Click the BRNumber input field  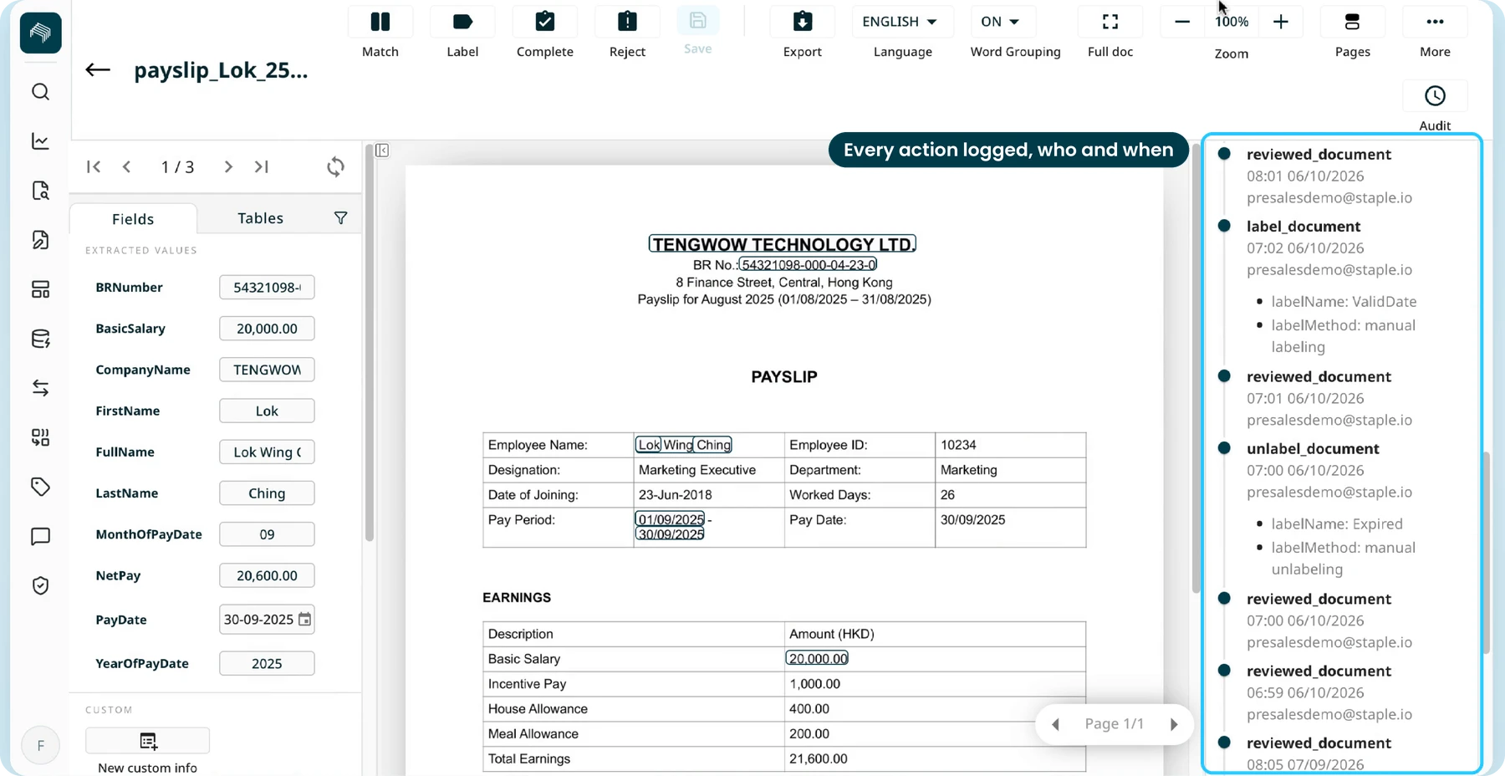pyautogui.click(x=267, y=288)
